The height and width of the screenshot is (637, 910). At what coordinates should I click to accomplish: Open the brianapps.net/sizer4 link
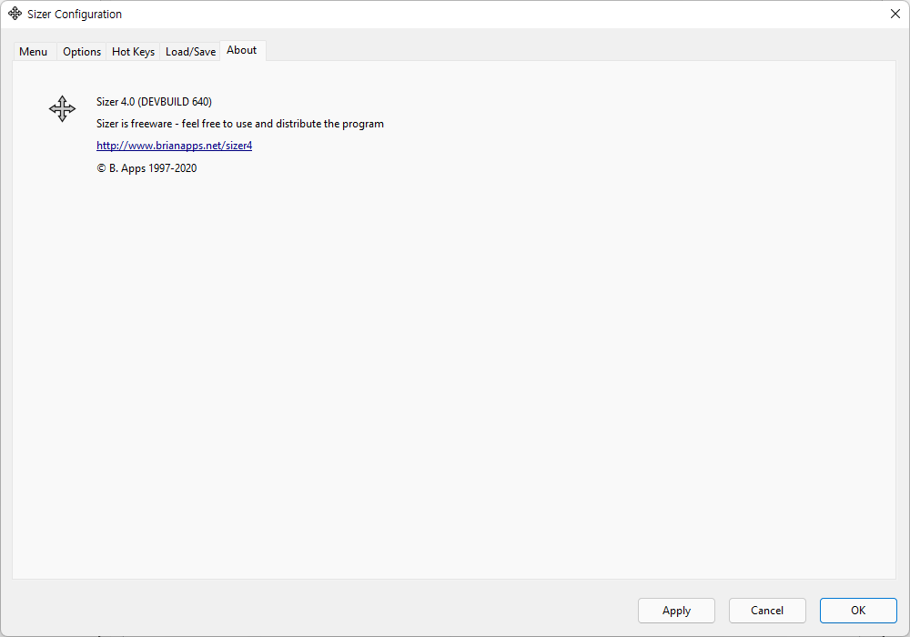coord(174,146)
